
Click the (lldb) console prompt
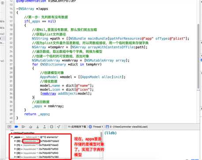coord(110,133)
